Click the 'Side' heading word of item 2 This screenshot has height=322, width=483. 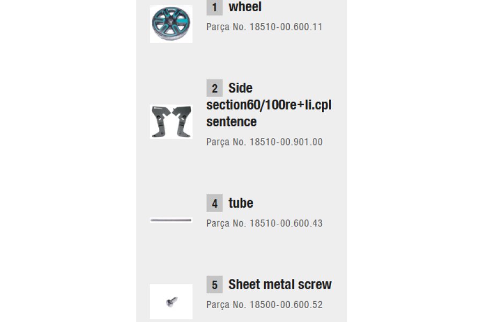240,88
